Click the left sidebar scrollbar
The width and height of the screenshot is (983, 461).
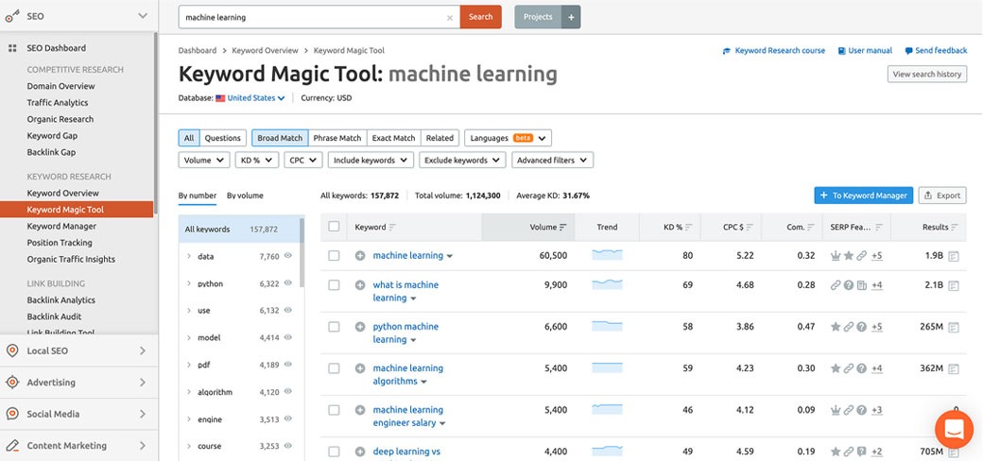pos(155,126)
